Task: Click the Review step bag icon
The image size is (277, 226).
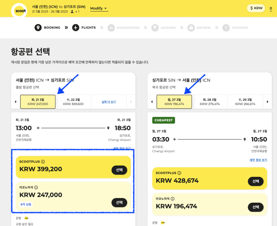Action: tap(191, 28)
